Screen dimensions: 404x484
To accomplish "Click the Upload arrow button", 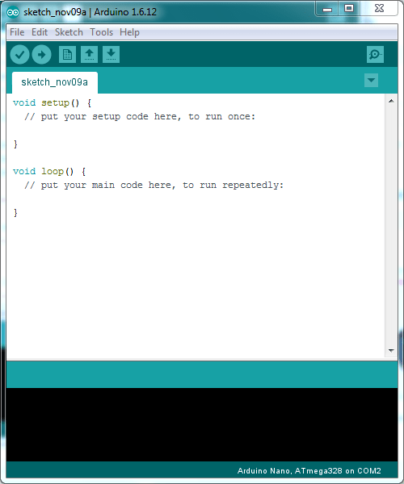I will 42,55.
